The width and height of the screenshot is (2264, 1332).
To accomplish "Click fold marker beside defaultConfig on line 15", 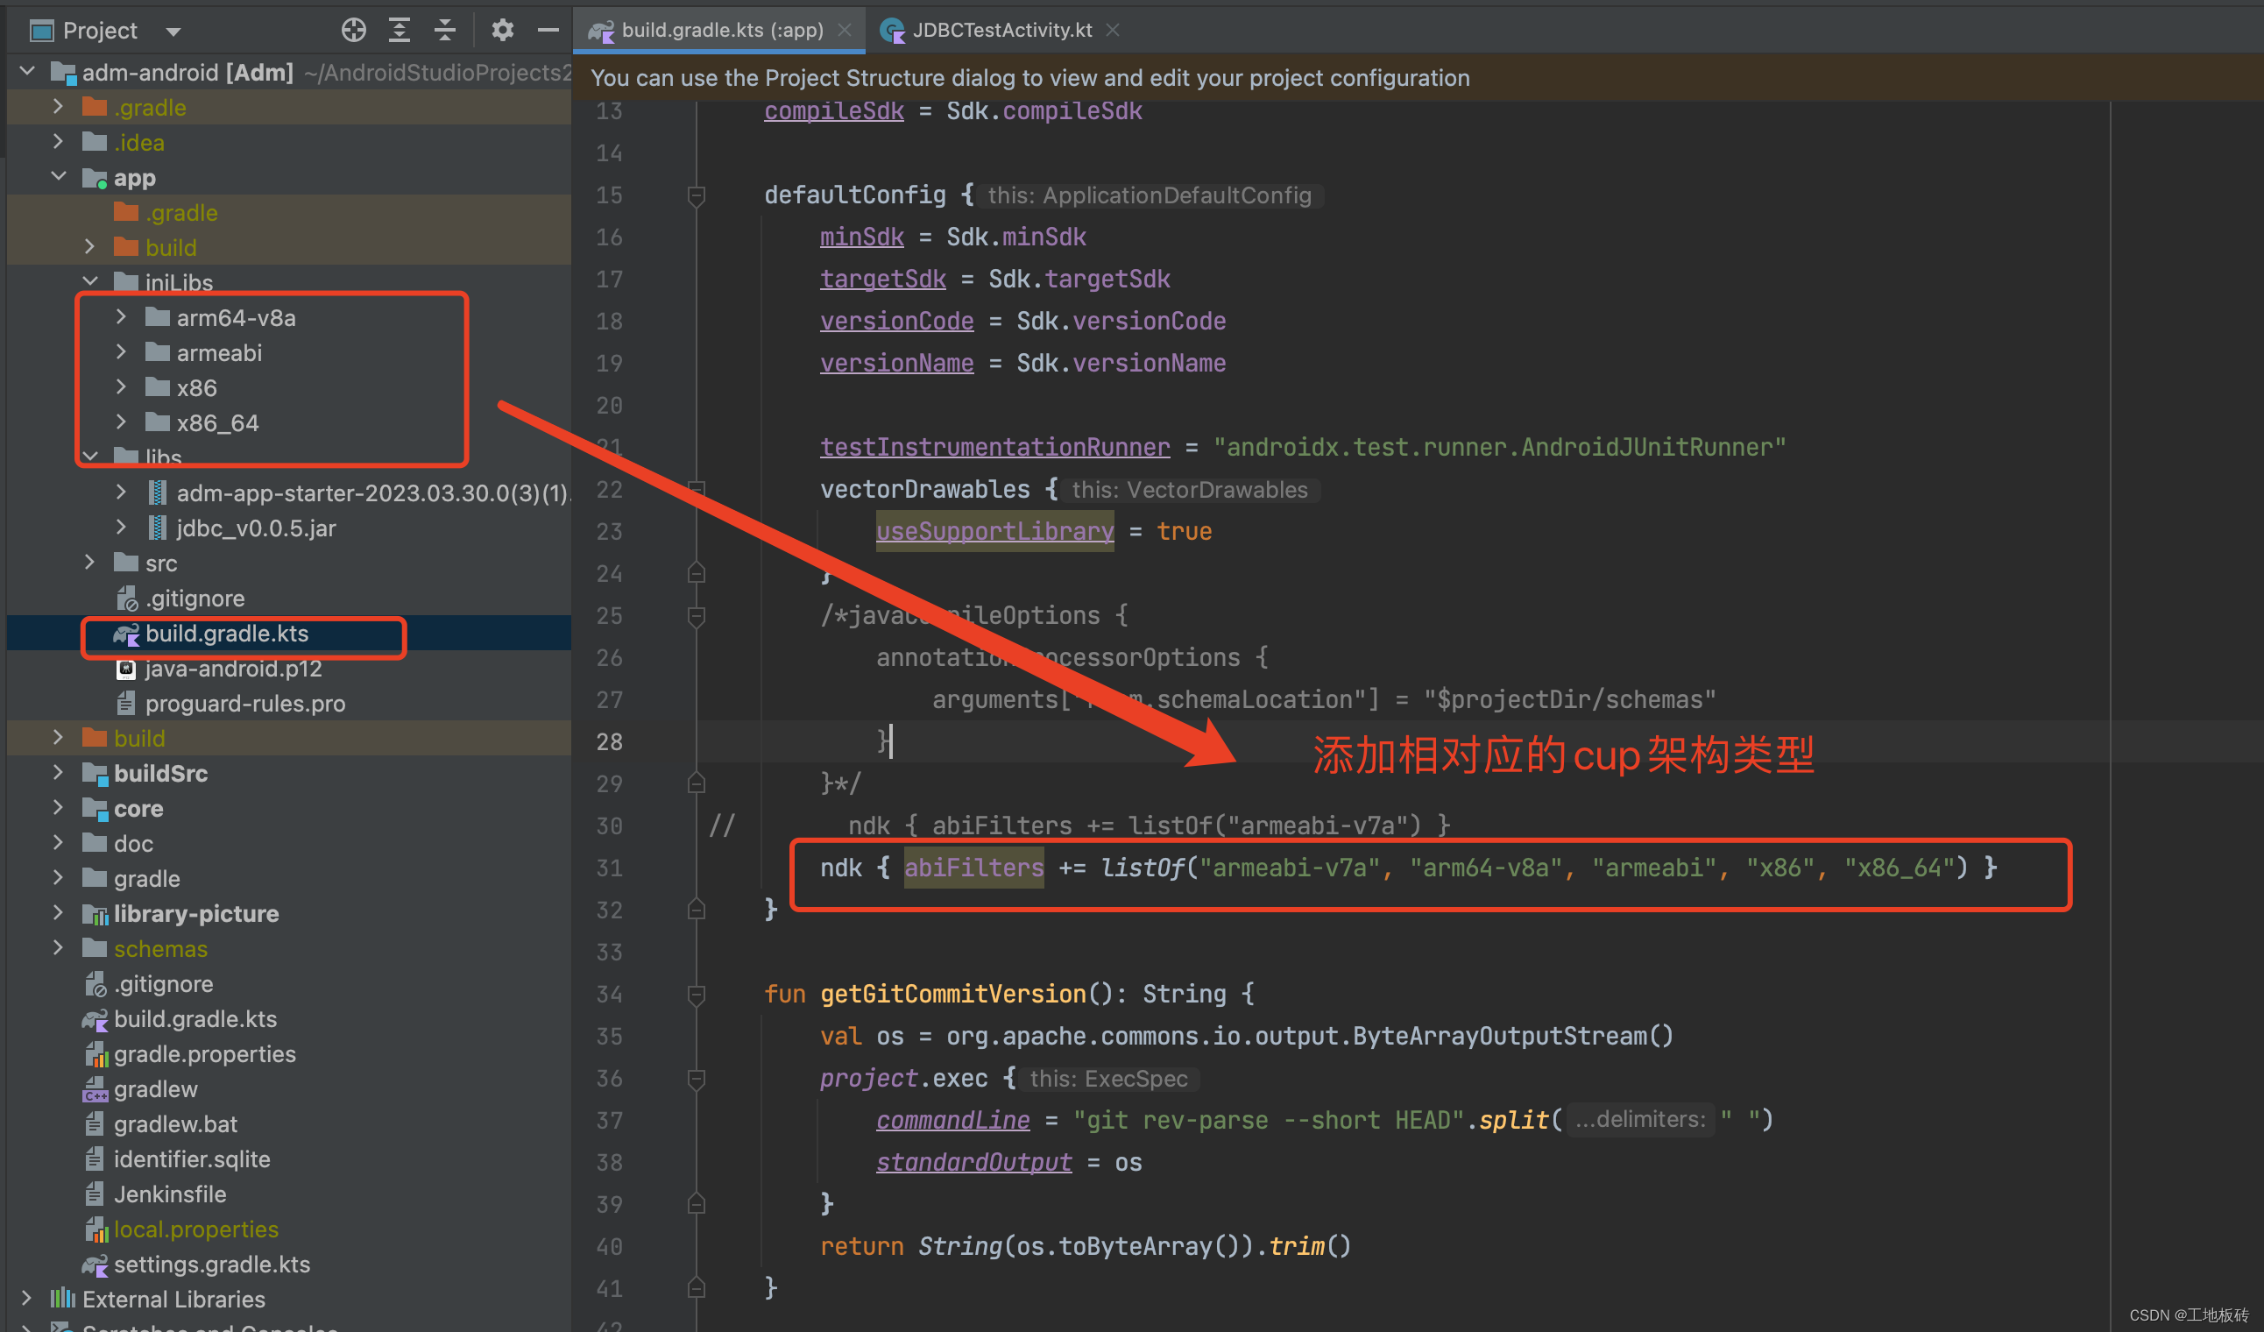I will pyautogui.click(x=697, y=195).
